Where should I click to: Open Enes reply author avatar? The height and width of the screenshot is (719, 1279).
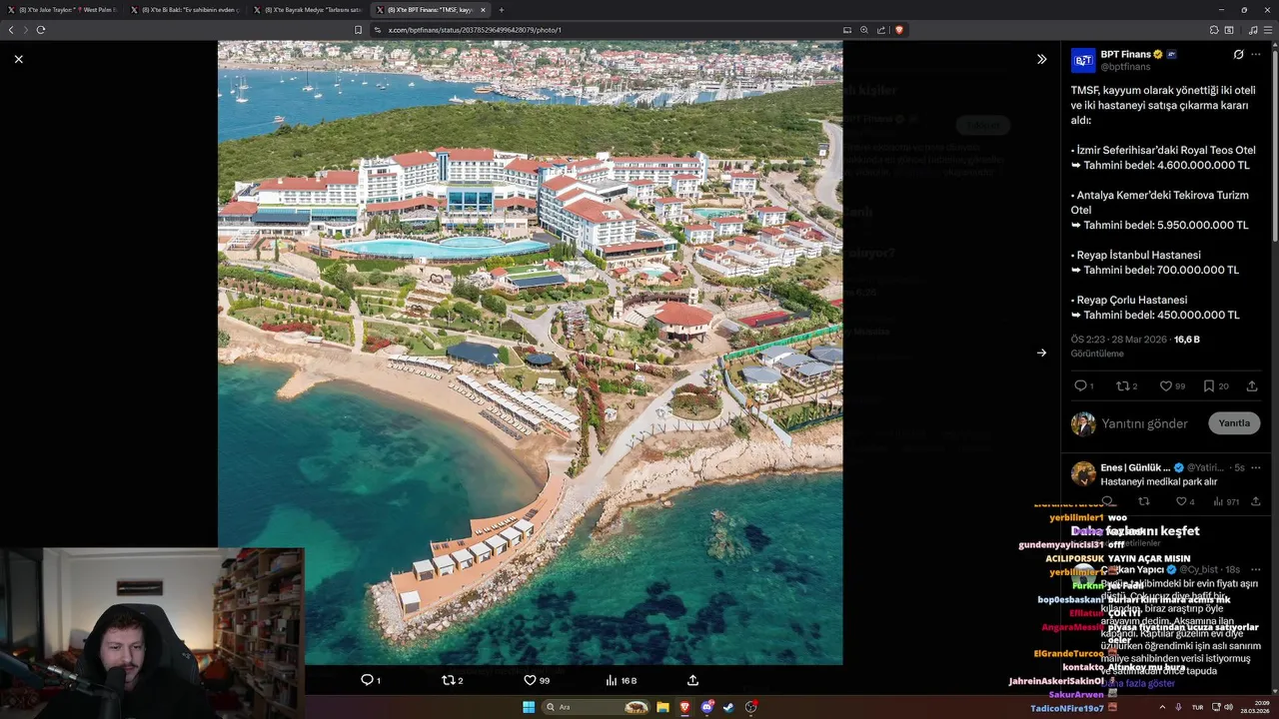click(x=1083, y=473)
